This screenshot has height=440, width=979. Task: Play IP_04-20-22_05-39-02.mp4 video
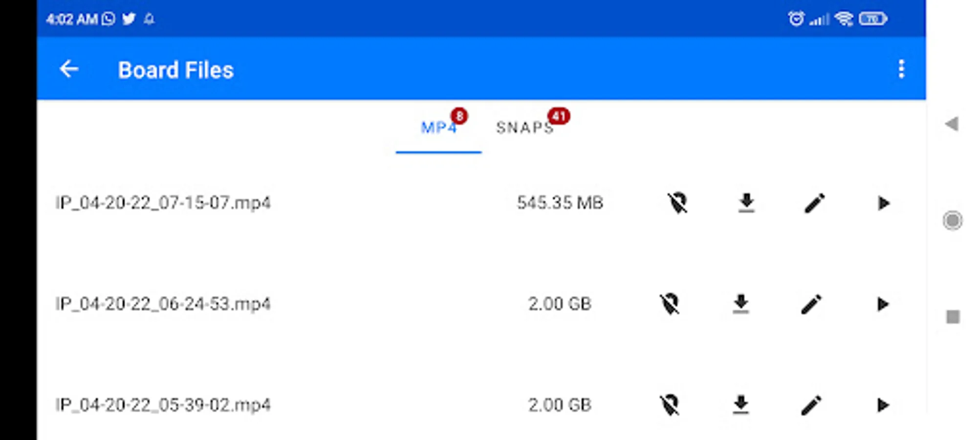883,405
